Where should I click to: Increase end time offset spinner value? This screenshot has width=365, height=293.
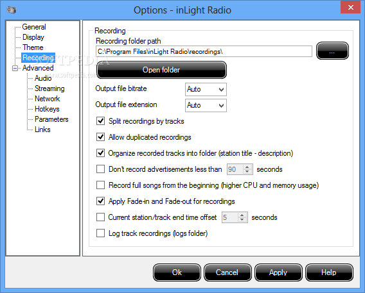[242, 215]
